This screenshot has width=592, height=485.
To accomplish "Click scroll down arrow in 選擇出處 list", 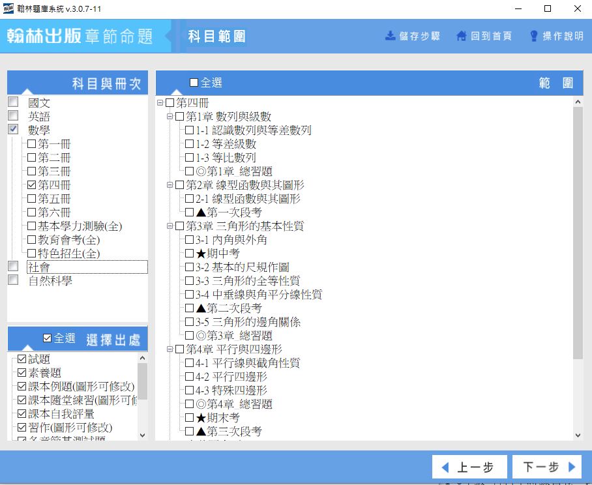I will (x=142, y=435).
